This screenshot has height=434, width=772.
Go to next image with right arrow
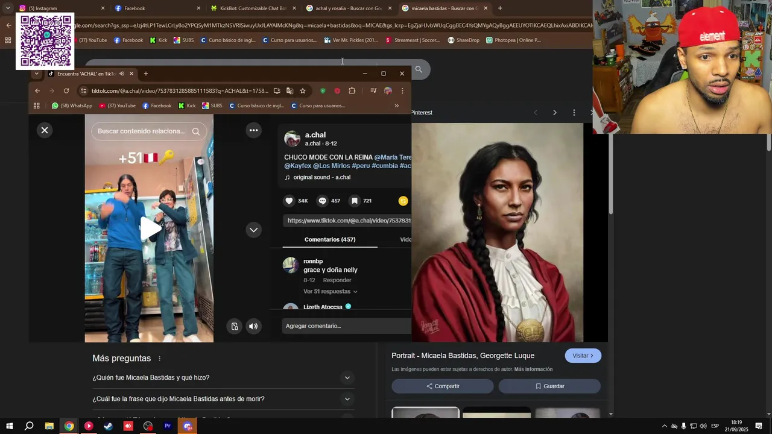pos(555,113)
